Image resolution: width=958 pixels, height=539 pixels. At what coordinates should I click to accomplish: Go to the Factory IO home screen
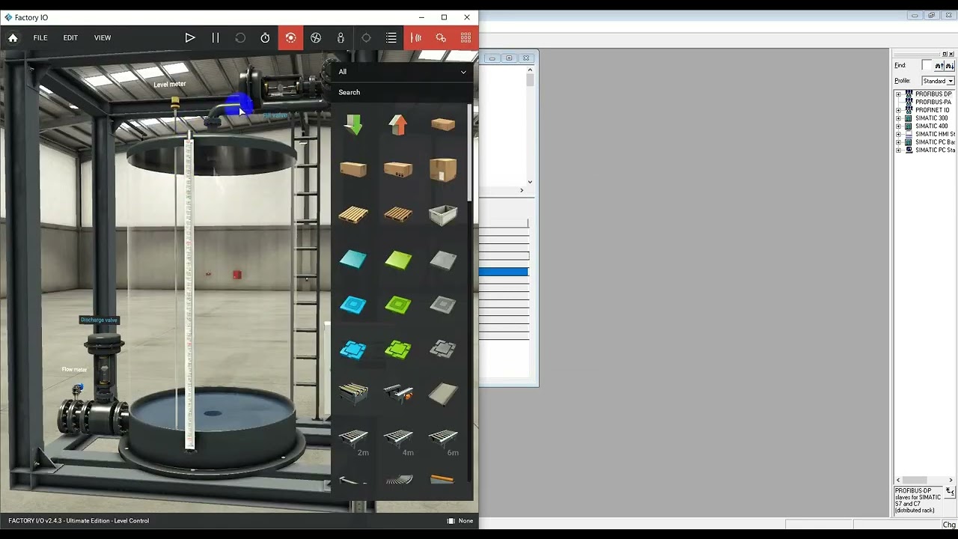tap(13, 37)
